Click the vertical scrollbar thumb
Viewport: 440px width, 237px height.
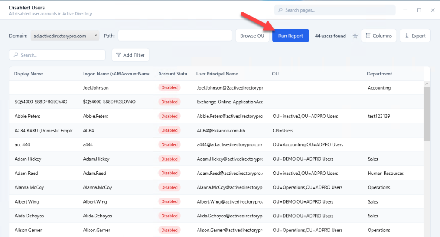pos(427,114)
